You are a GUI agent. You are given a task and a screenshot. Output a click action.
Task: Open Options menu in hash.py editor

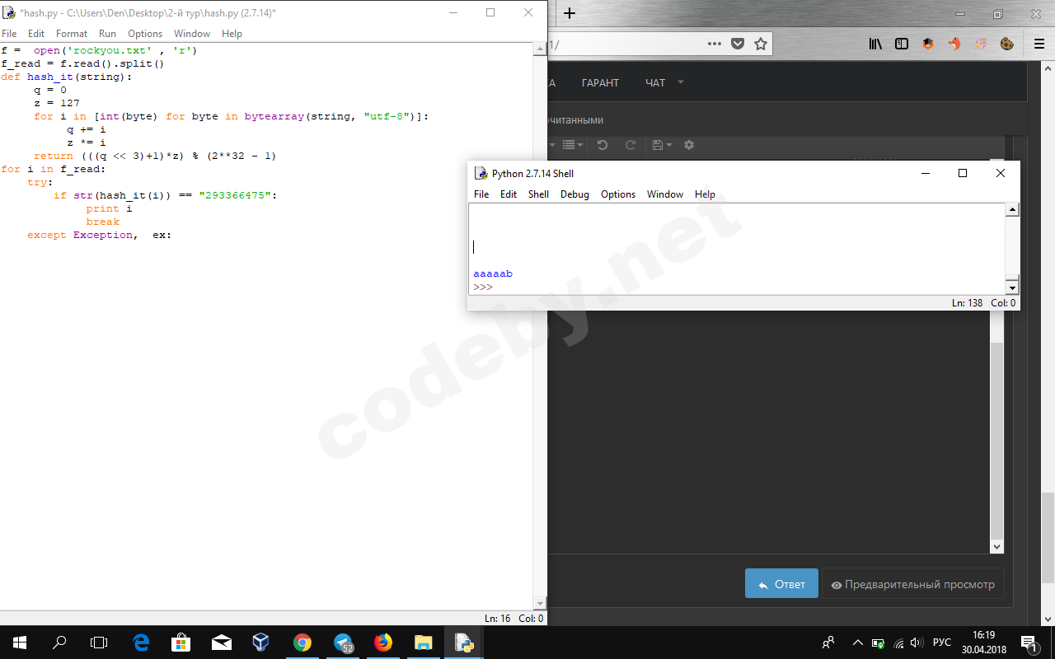coord(145,34)
